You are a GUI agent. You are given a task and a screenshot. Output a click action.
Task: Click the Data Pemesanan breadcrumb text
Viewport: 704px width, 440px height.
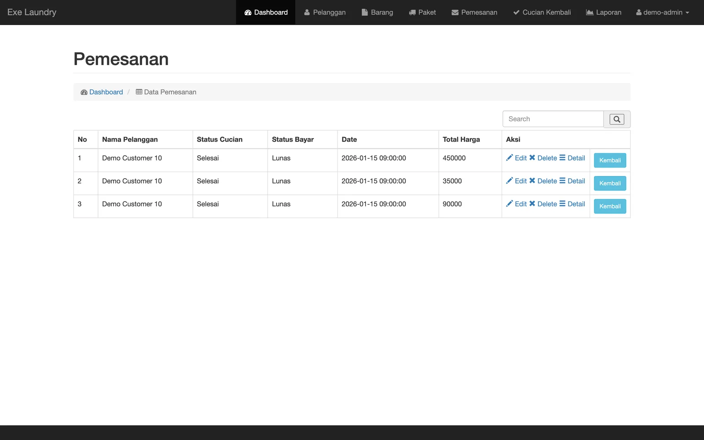point(170,92)
